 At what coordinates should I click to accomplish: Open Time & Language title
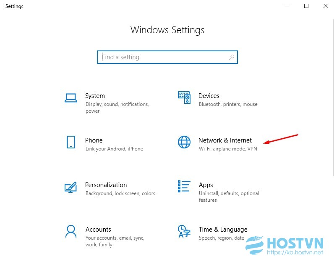pyautogui.click(x=223, y=230)
